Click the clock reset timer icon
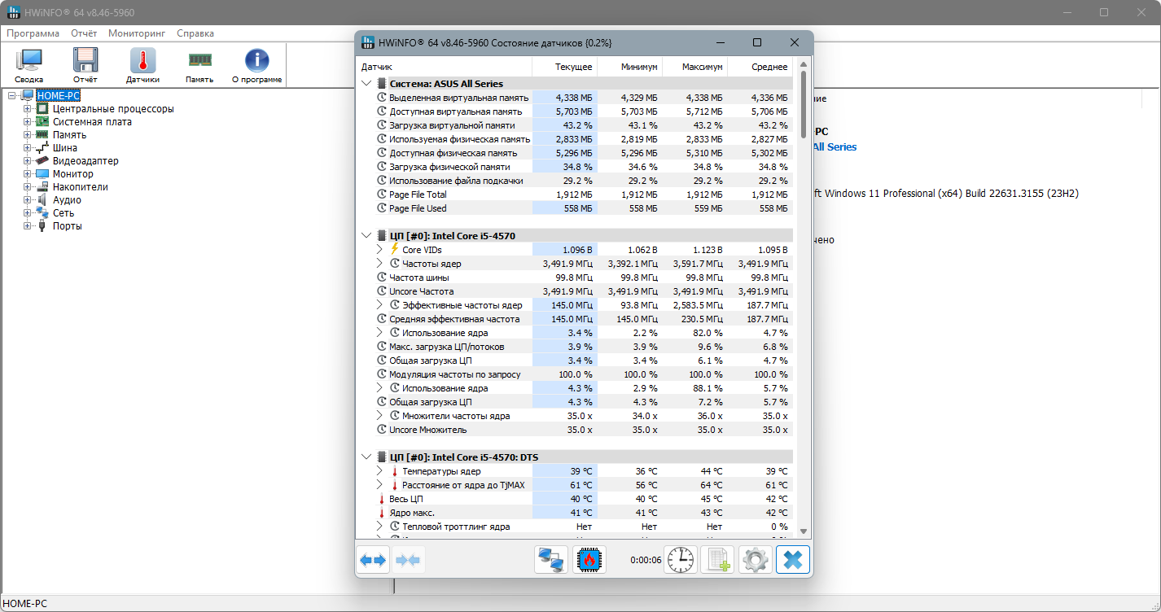 (681, 560)
